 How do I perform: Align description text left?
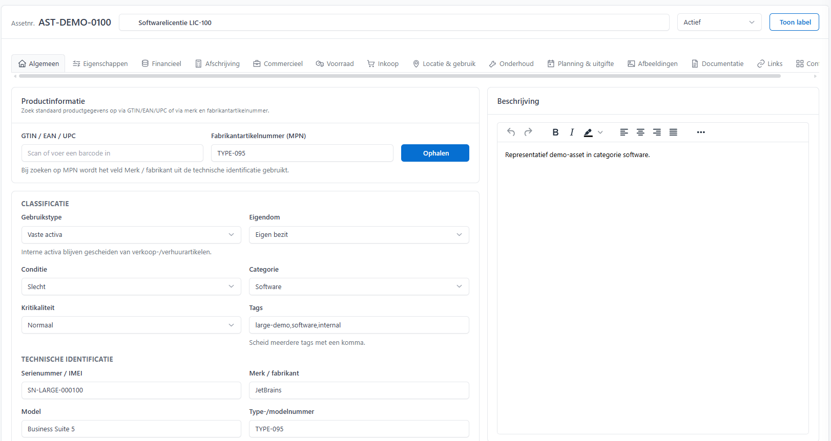point(624,132)
